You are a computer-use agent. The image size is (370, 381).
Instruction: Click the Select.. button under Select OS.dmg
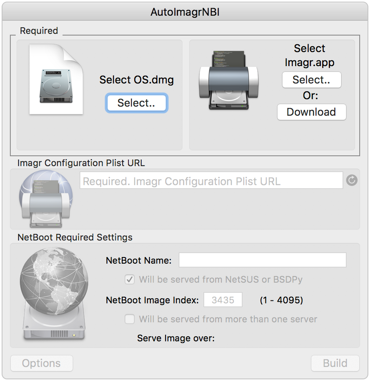point(136,103)
